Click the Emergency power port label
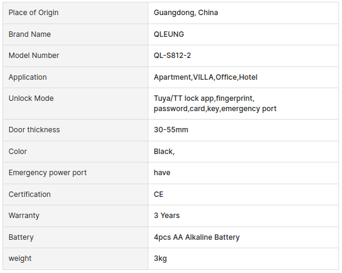Viewport: 342px width, 273px height. coord(47,173)
